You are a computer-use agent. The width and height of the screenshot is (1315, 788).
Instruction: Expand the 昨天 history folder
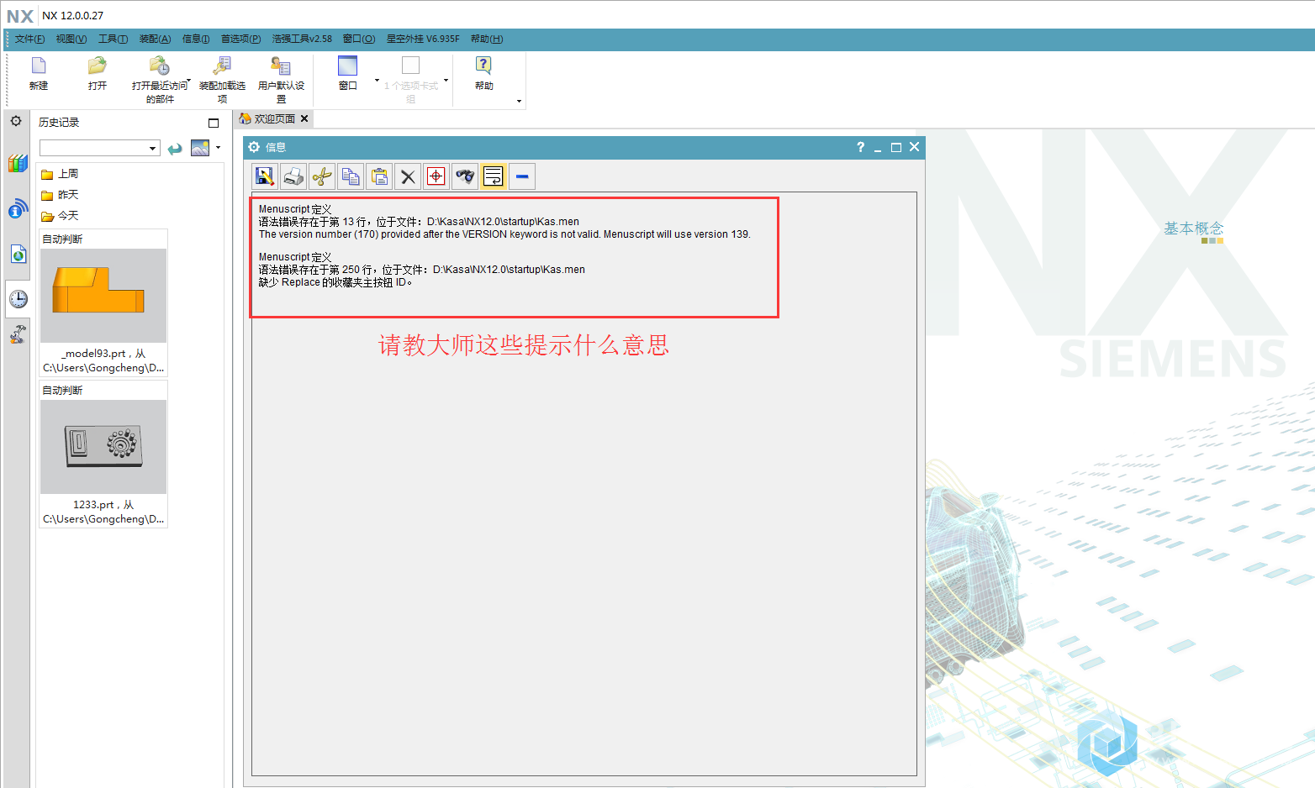60,195
